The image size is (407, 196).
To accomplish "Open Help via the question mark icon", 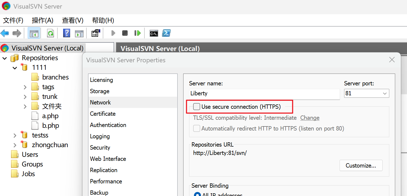I will click(x=67, y=33).
